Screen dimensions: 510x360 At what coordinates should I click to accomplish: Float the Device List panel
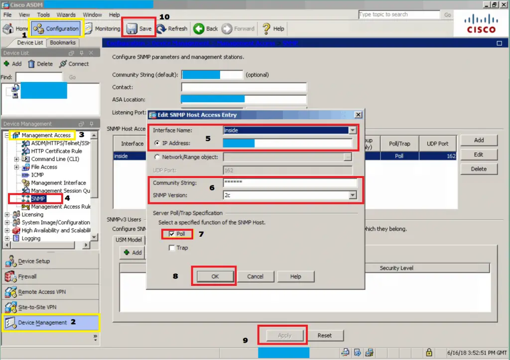click(71, 53)
